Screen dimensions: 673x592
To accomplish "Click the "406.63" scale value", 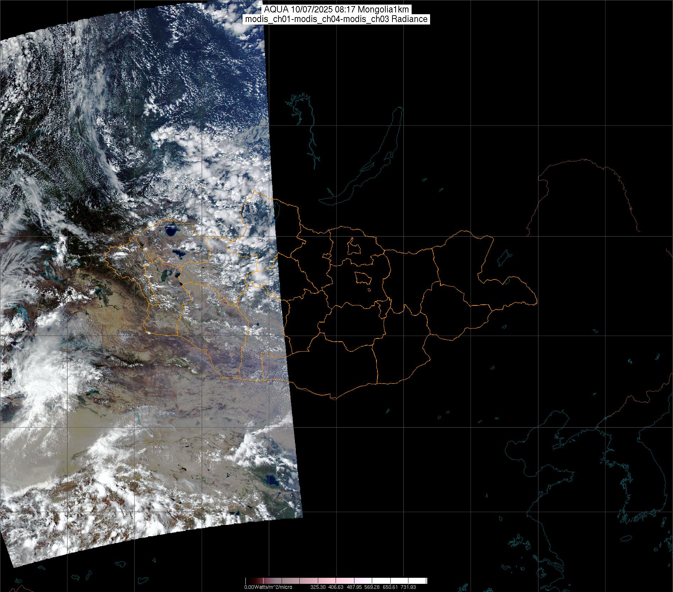I will click(336, 587).
